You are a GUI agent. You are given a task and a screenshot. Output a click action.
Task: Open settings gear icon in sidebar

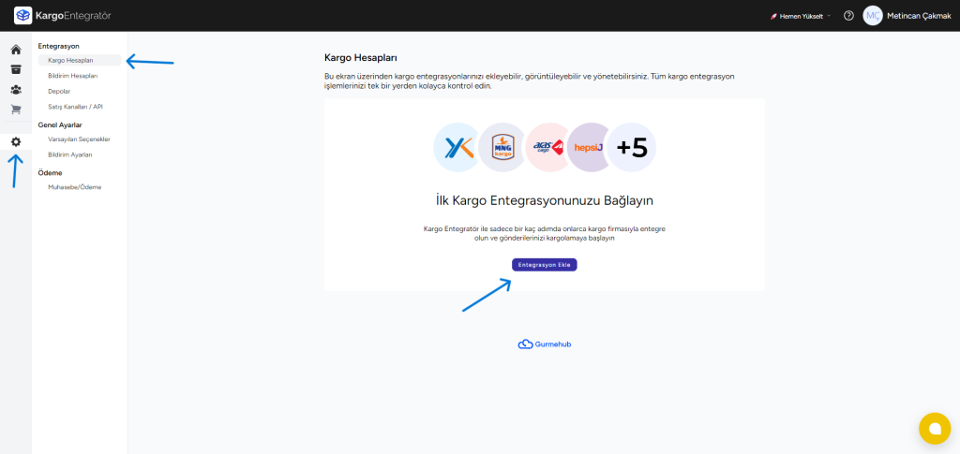16,141
